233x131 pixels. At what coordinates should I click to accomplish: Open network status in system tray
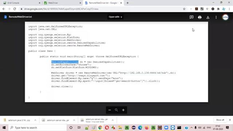pos(204,128)
